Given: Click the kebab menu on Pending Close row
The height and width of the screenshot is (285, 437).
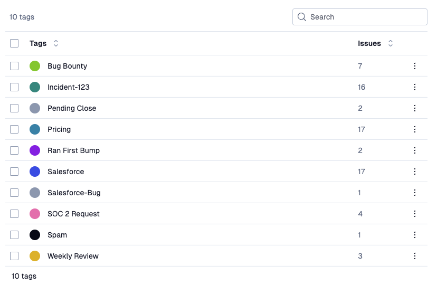Looking at the screenshot, I should point(415,108).
